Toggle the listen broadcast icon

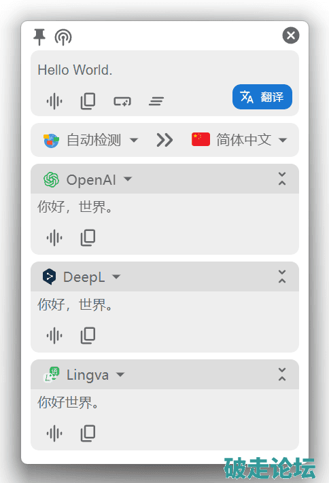click(x=63, y=37)
